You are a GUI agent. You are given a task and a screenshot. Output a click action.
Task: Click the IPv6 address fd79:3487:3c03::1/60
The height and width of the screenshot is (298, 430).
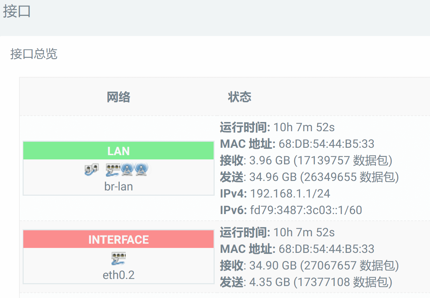[x=306, y=210]
